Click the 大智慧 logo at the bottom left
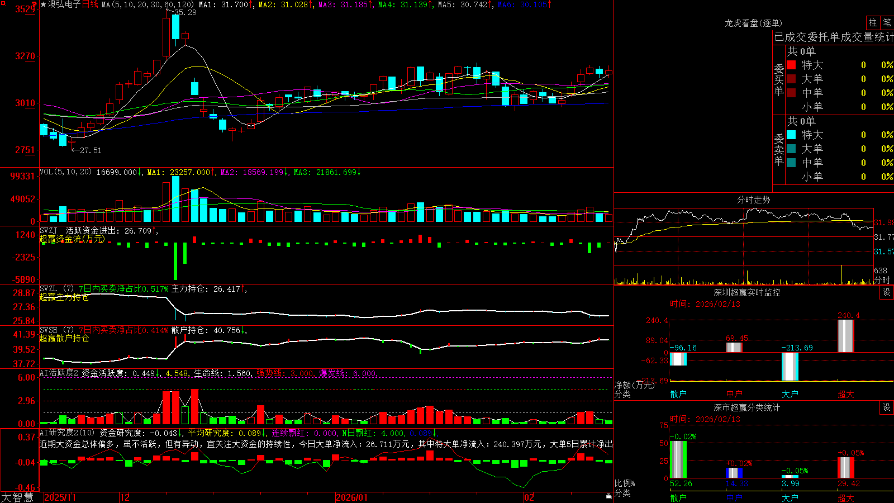Viewport: 894px width, 503px height. (17, 497)
